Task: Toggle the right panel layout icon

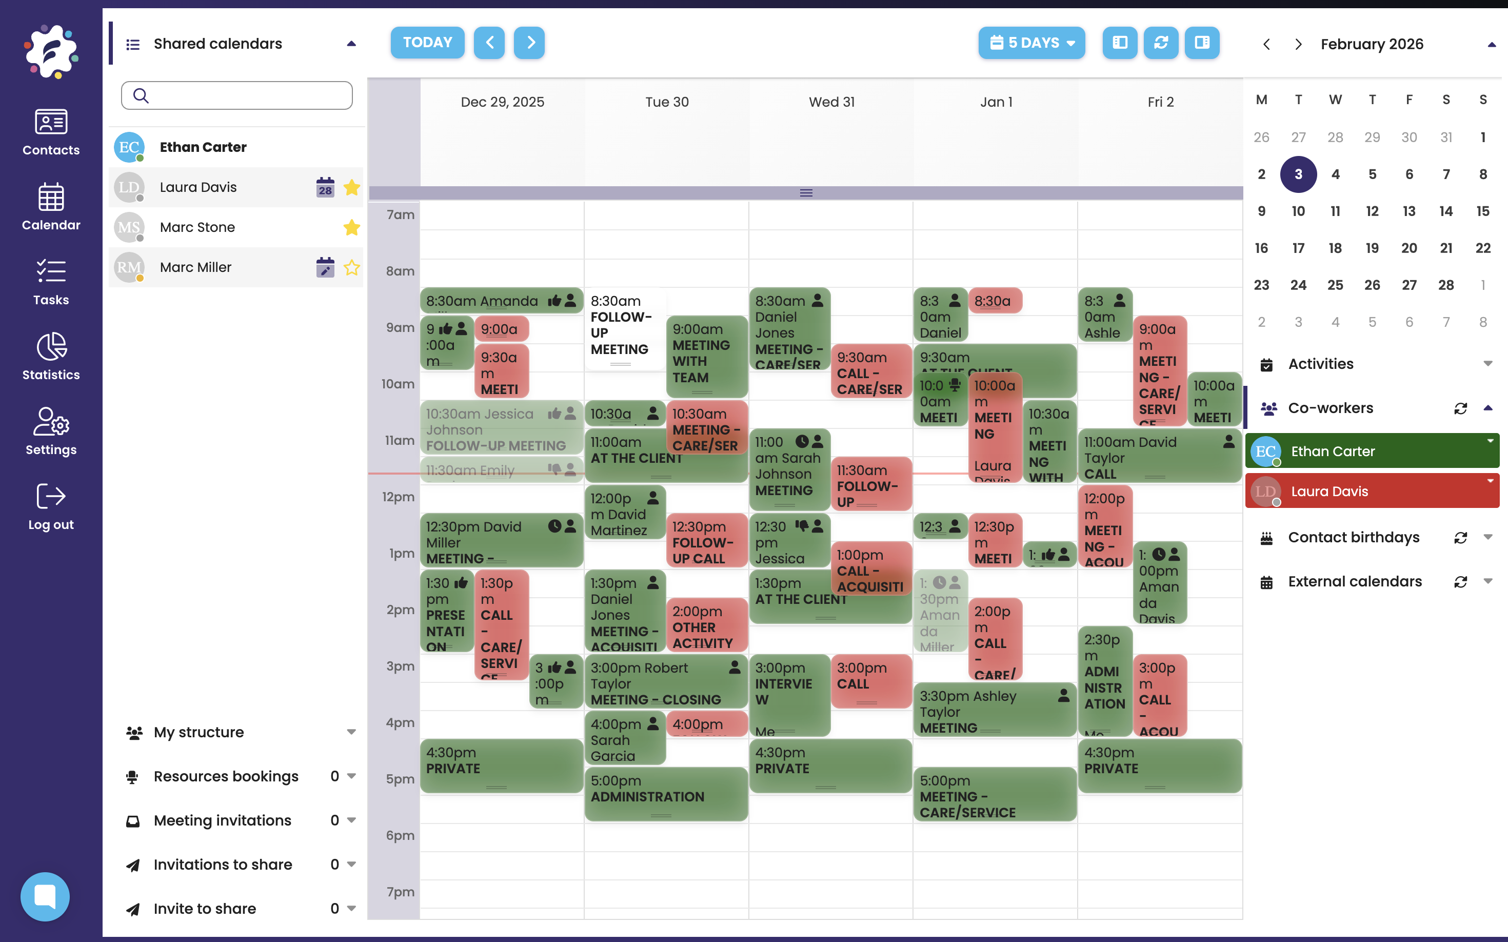Action: tap(1202, 43)
